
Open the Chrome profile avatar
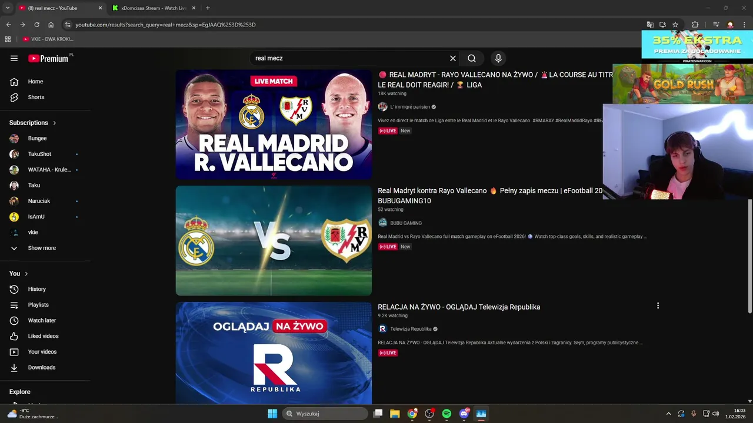730,25
